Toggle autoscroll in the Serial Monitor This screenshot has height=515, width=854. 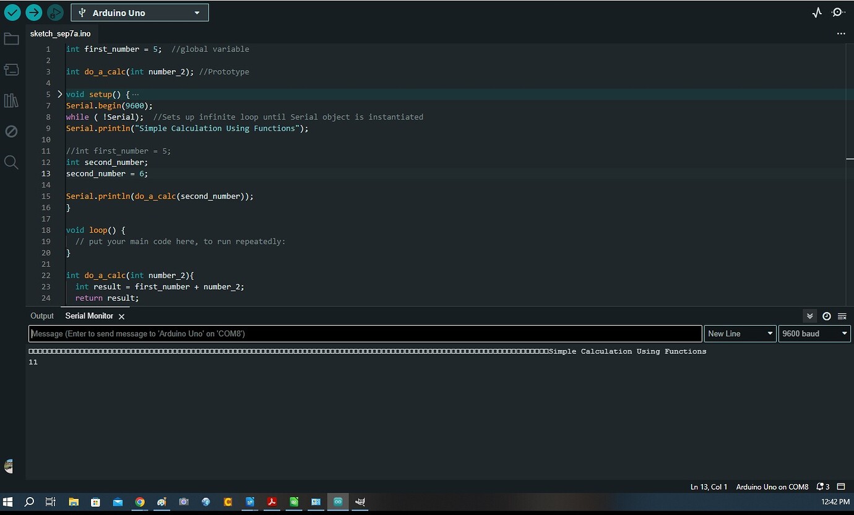(x=810, y=316)
